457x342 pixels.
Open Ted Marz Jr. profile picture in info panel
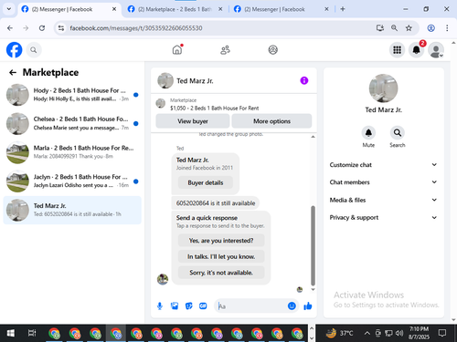click(383, 88)
